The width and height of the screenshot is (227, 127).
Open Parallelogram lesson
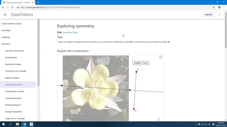[11, 58]
